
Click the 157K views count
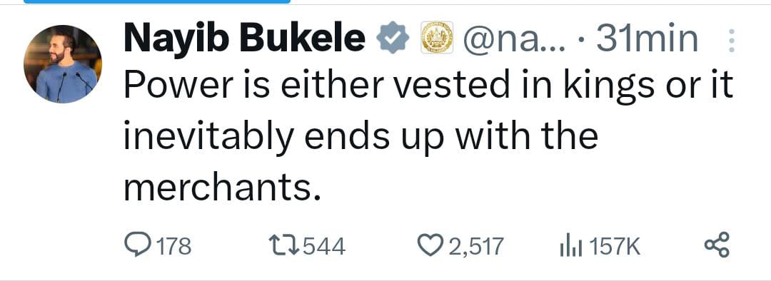615,246
